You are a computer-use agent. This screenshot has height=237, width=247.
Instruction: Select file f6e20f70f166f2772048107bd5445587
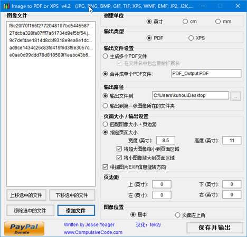pyautogui.click(x=51, y=26)
